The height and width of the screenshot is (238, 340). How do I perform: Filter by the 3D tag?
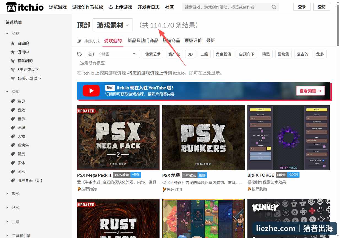(x=190, y=54)
